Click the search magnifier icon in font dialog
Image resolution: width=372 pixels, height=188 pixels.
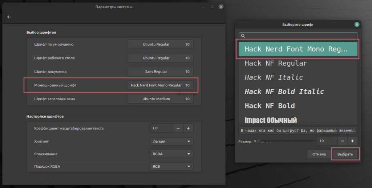click(243, 36)
